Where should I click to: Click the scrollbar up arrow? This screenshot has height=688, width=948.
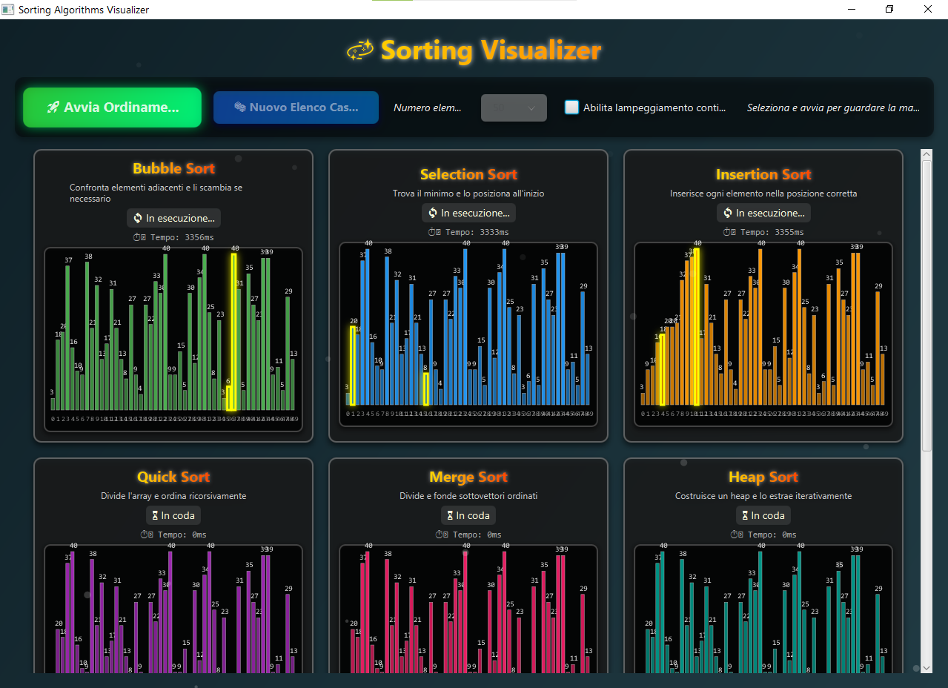point(926,153)
